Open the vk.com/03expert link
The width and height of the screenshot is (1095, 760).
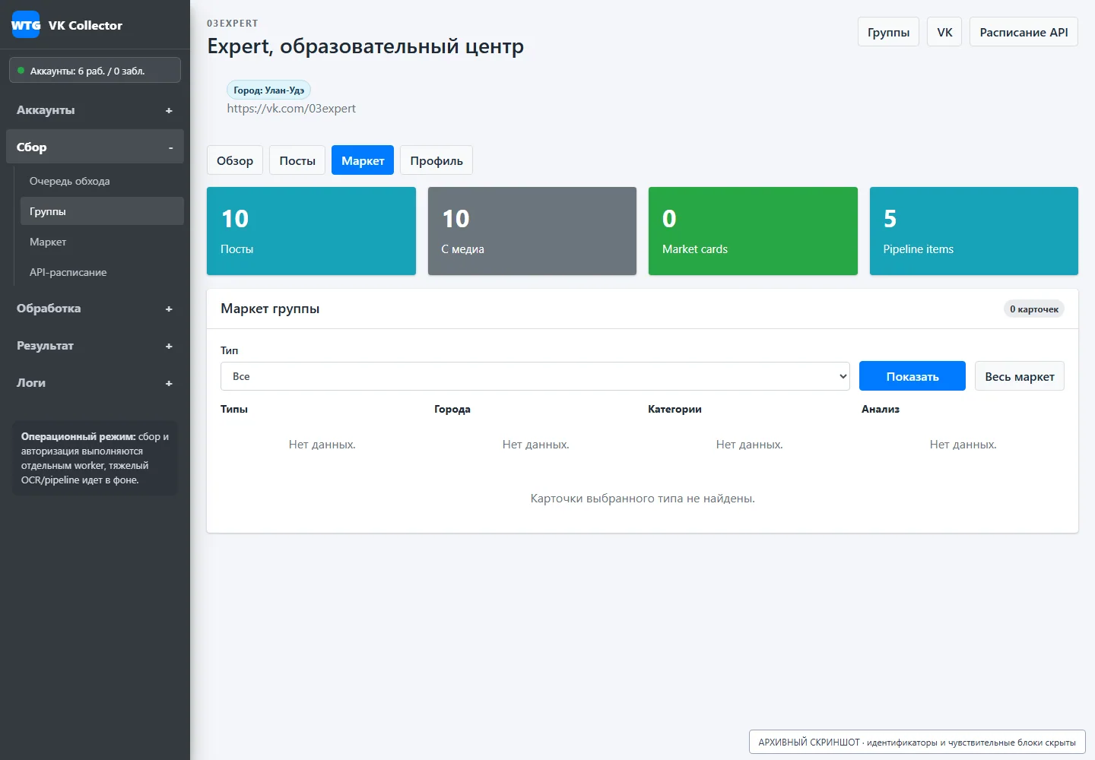click(291, 109)
